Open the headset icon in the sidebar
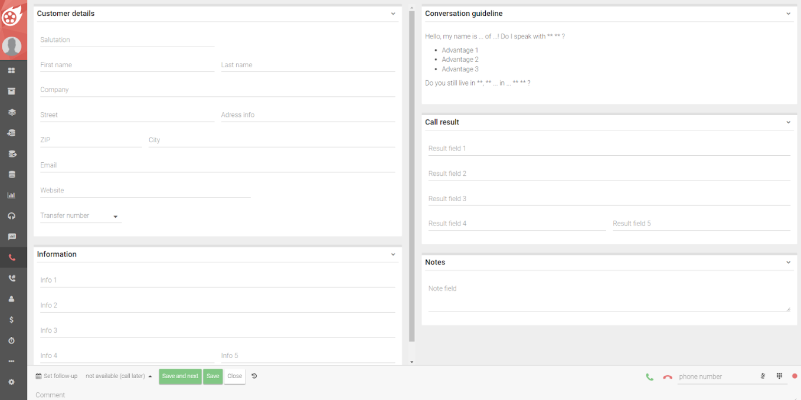This screenshot has height=400, width=801. click(11, 216)
